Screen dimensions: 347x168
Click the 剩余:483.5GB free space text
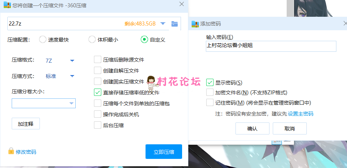click(140, 24)
